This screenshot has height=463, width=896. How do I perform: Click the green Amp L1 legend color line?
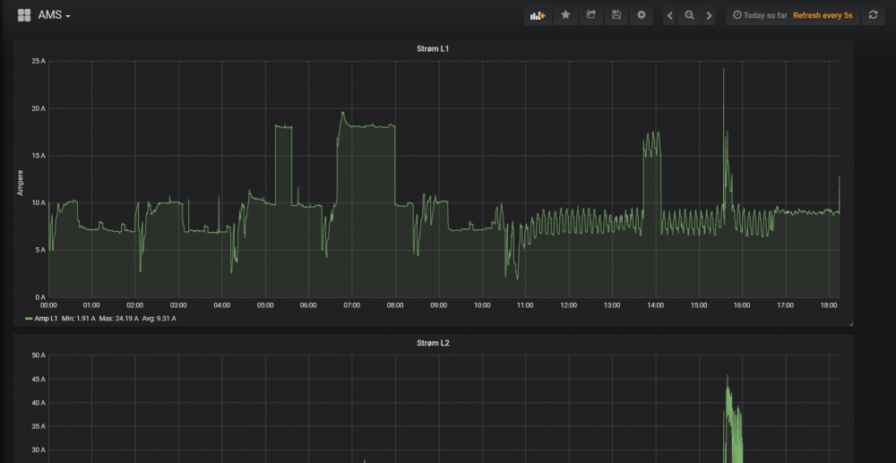click(x=29, y=318)
